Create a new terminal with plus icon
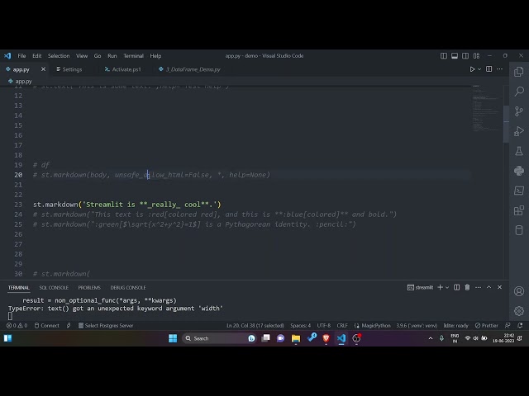529x396 pixels. coord(440,287)
